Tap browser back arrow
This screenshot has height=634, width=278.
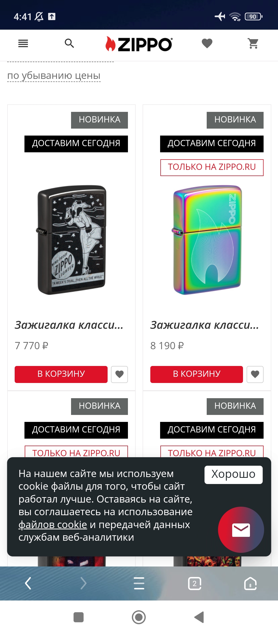[x=28, y=583]
